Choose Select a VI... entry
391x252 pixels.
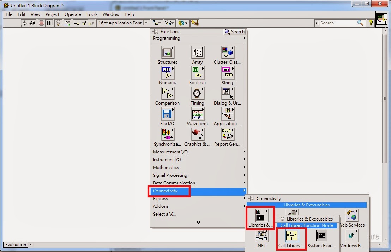[x=165, y=214]
